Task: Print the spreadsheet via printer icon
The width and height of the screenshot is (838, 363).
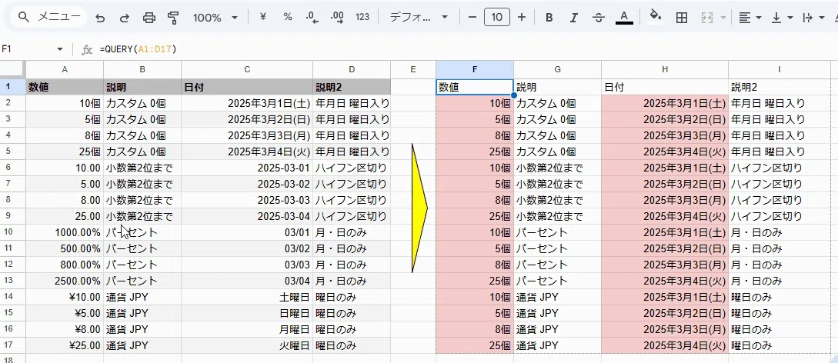Action: (x=149, y=18)
